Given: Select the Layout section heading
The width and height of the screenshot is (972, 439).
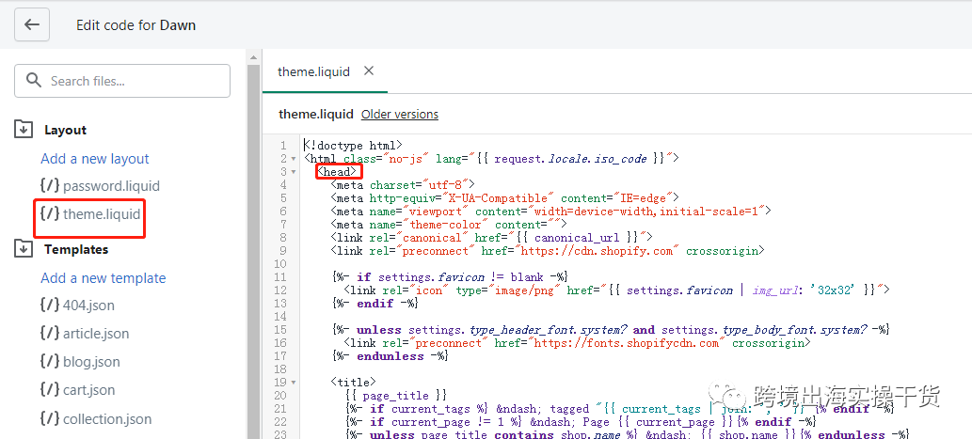Looking at the screenshot, I should (65, 130).
